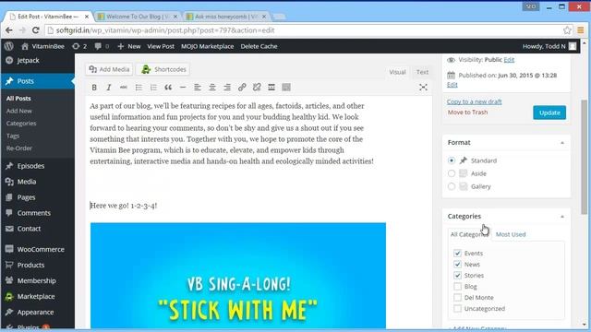Image resolution: width=591 pixels, height=332 pixels.
Task: Go back in browser history
Action: click(9, 30)
